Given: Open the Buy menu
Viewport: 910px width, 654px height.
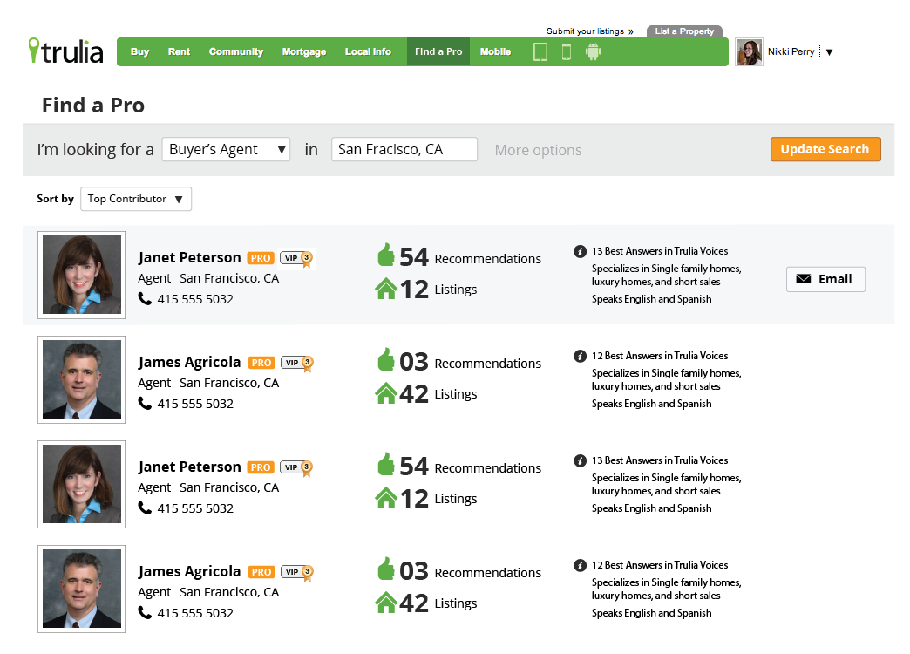Looking at the screenshot, I should pos(139,51).
